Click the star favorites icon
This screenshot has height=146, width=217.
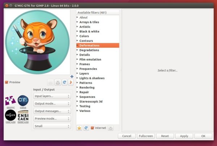point(79,128)
